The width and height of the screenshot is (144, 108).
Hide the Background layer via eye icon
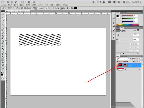117,69
